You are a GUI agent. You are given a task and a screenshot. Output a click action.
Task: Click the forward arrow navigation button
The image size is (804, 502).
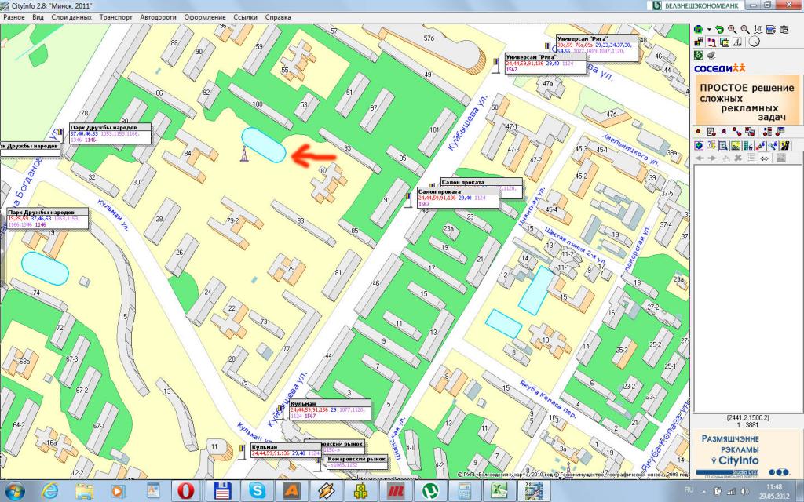(x=712, y=158)
